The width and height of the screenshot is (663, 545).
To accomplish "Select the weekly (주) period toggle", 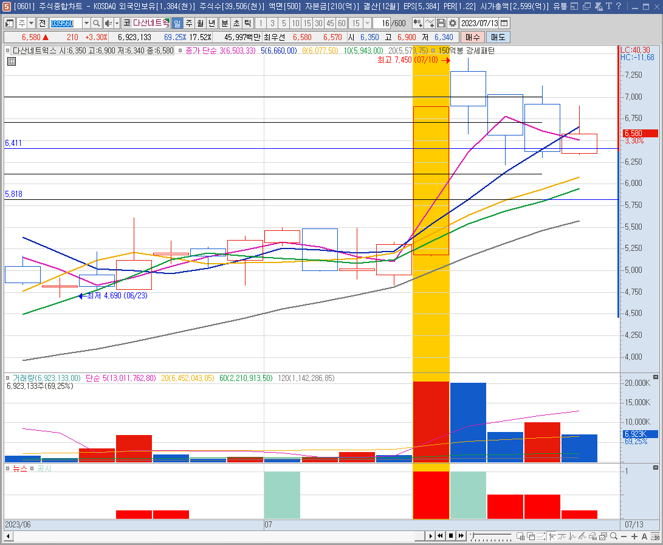I will pos(189,23).
